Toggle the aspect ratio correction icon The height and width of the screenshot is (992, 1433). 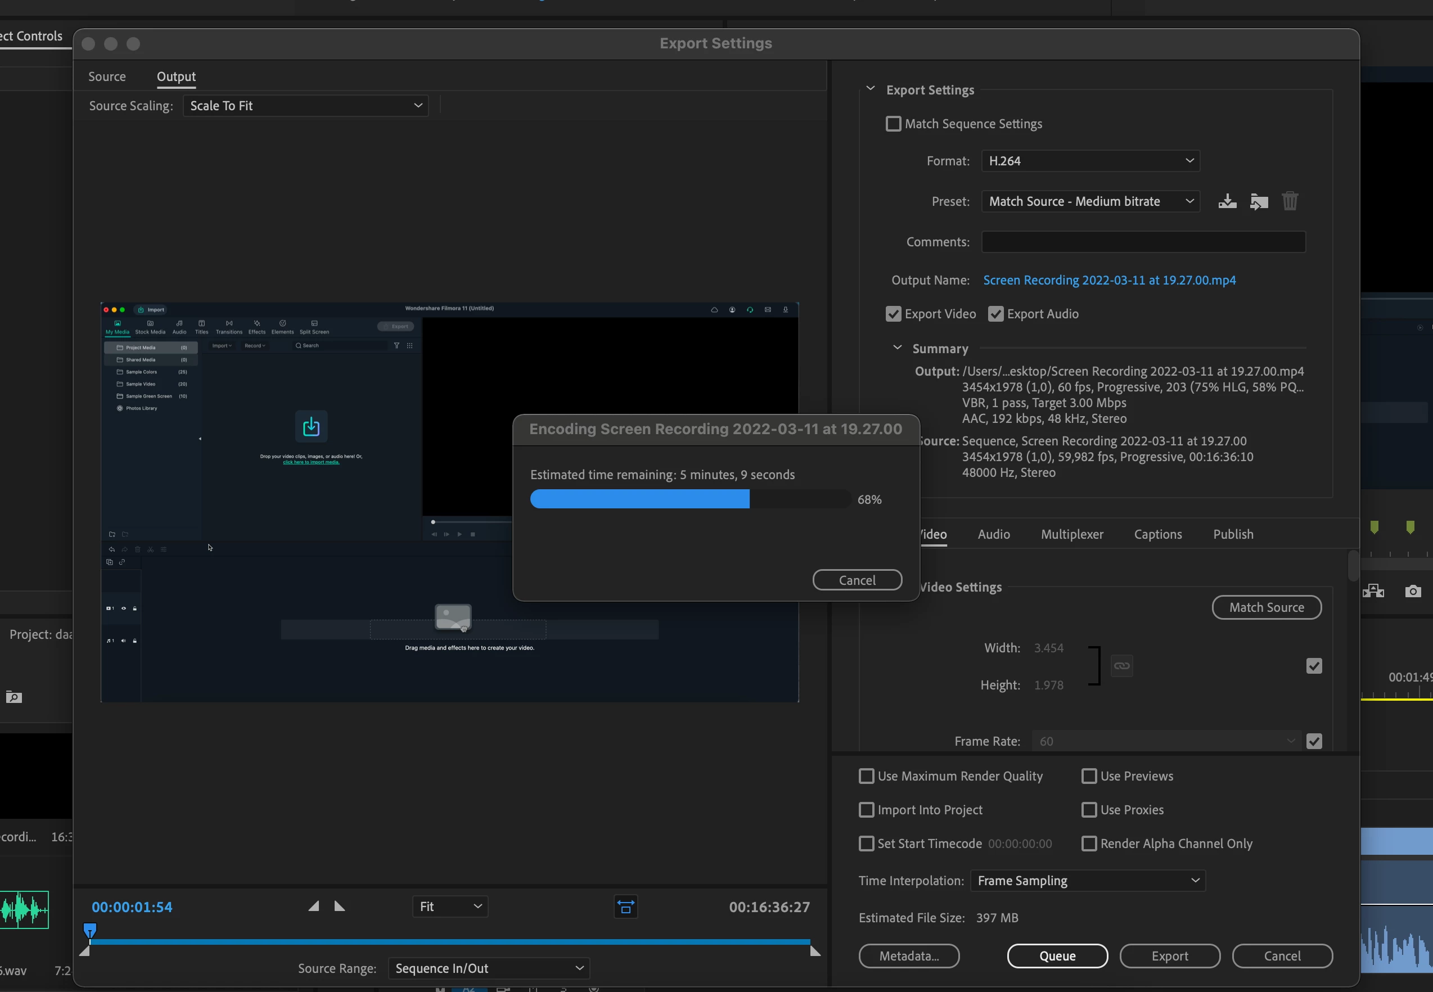(x=625, y=907)
